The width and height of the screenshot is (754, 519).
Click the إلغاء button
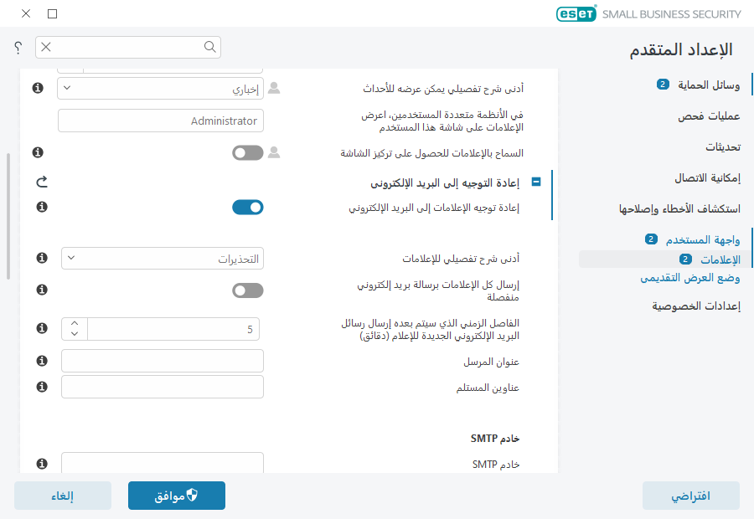pyautogui.click(x=63, y=496)
